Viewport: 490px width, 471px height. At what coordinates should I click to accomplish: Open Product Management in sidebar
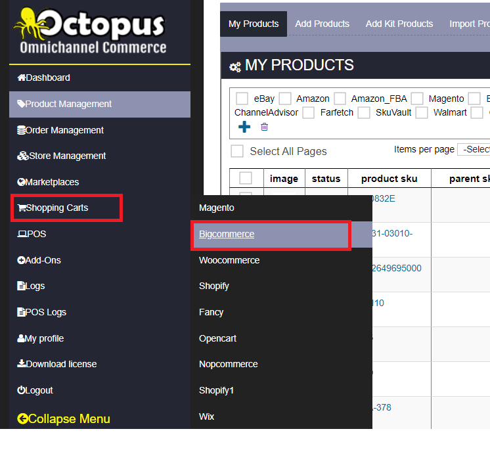pyautogui.click(x=100, y=104)
